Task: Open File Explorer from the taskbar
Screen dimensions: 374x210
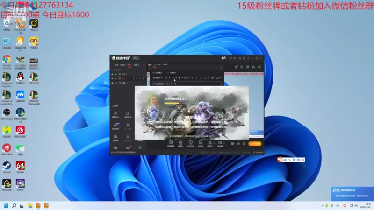Action: [30, 205]
